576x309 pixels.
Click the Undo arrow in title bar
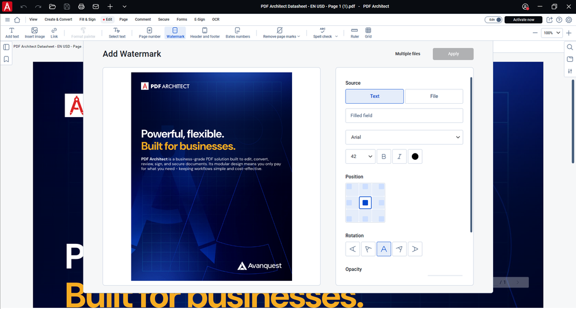pos(24,6)
